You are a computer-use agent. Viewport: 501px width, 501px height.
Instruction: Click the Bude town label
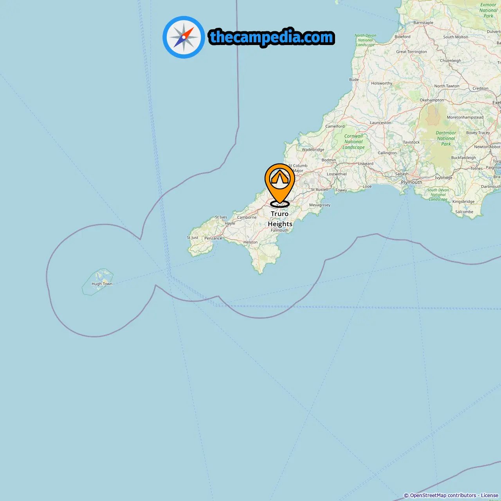[354, 79]
